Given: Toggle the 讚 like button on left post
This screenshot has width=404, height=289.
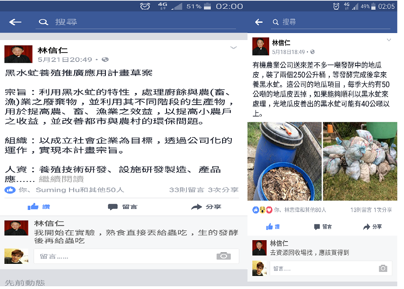Looking at the screenshot, I should click(39, 207).
